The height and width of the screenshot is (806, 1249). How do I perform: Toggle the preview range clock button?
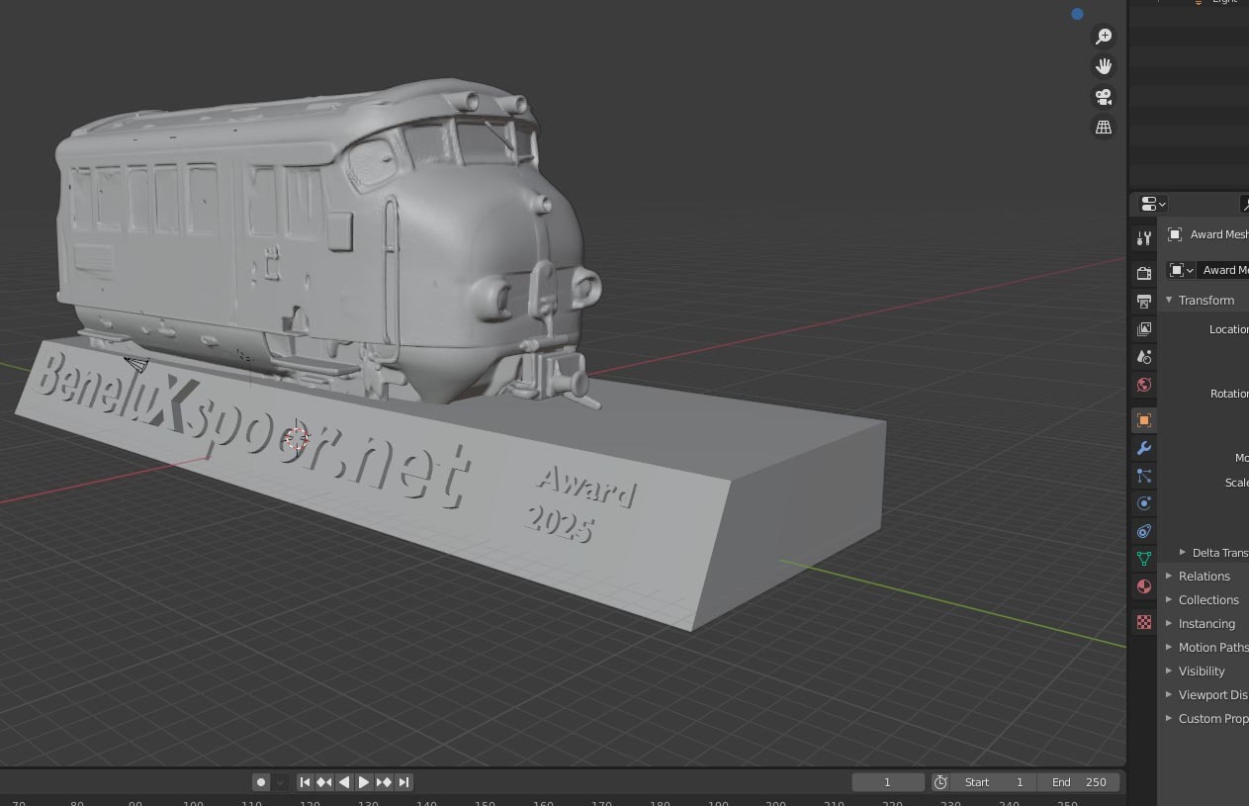(x=940, y=782)
